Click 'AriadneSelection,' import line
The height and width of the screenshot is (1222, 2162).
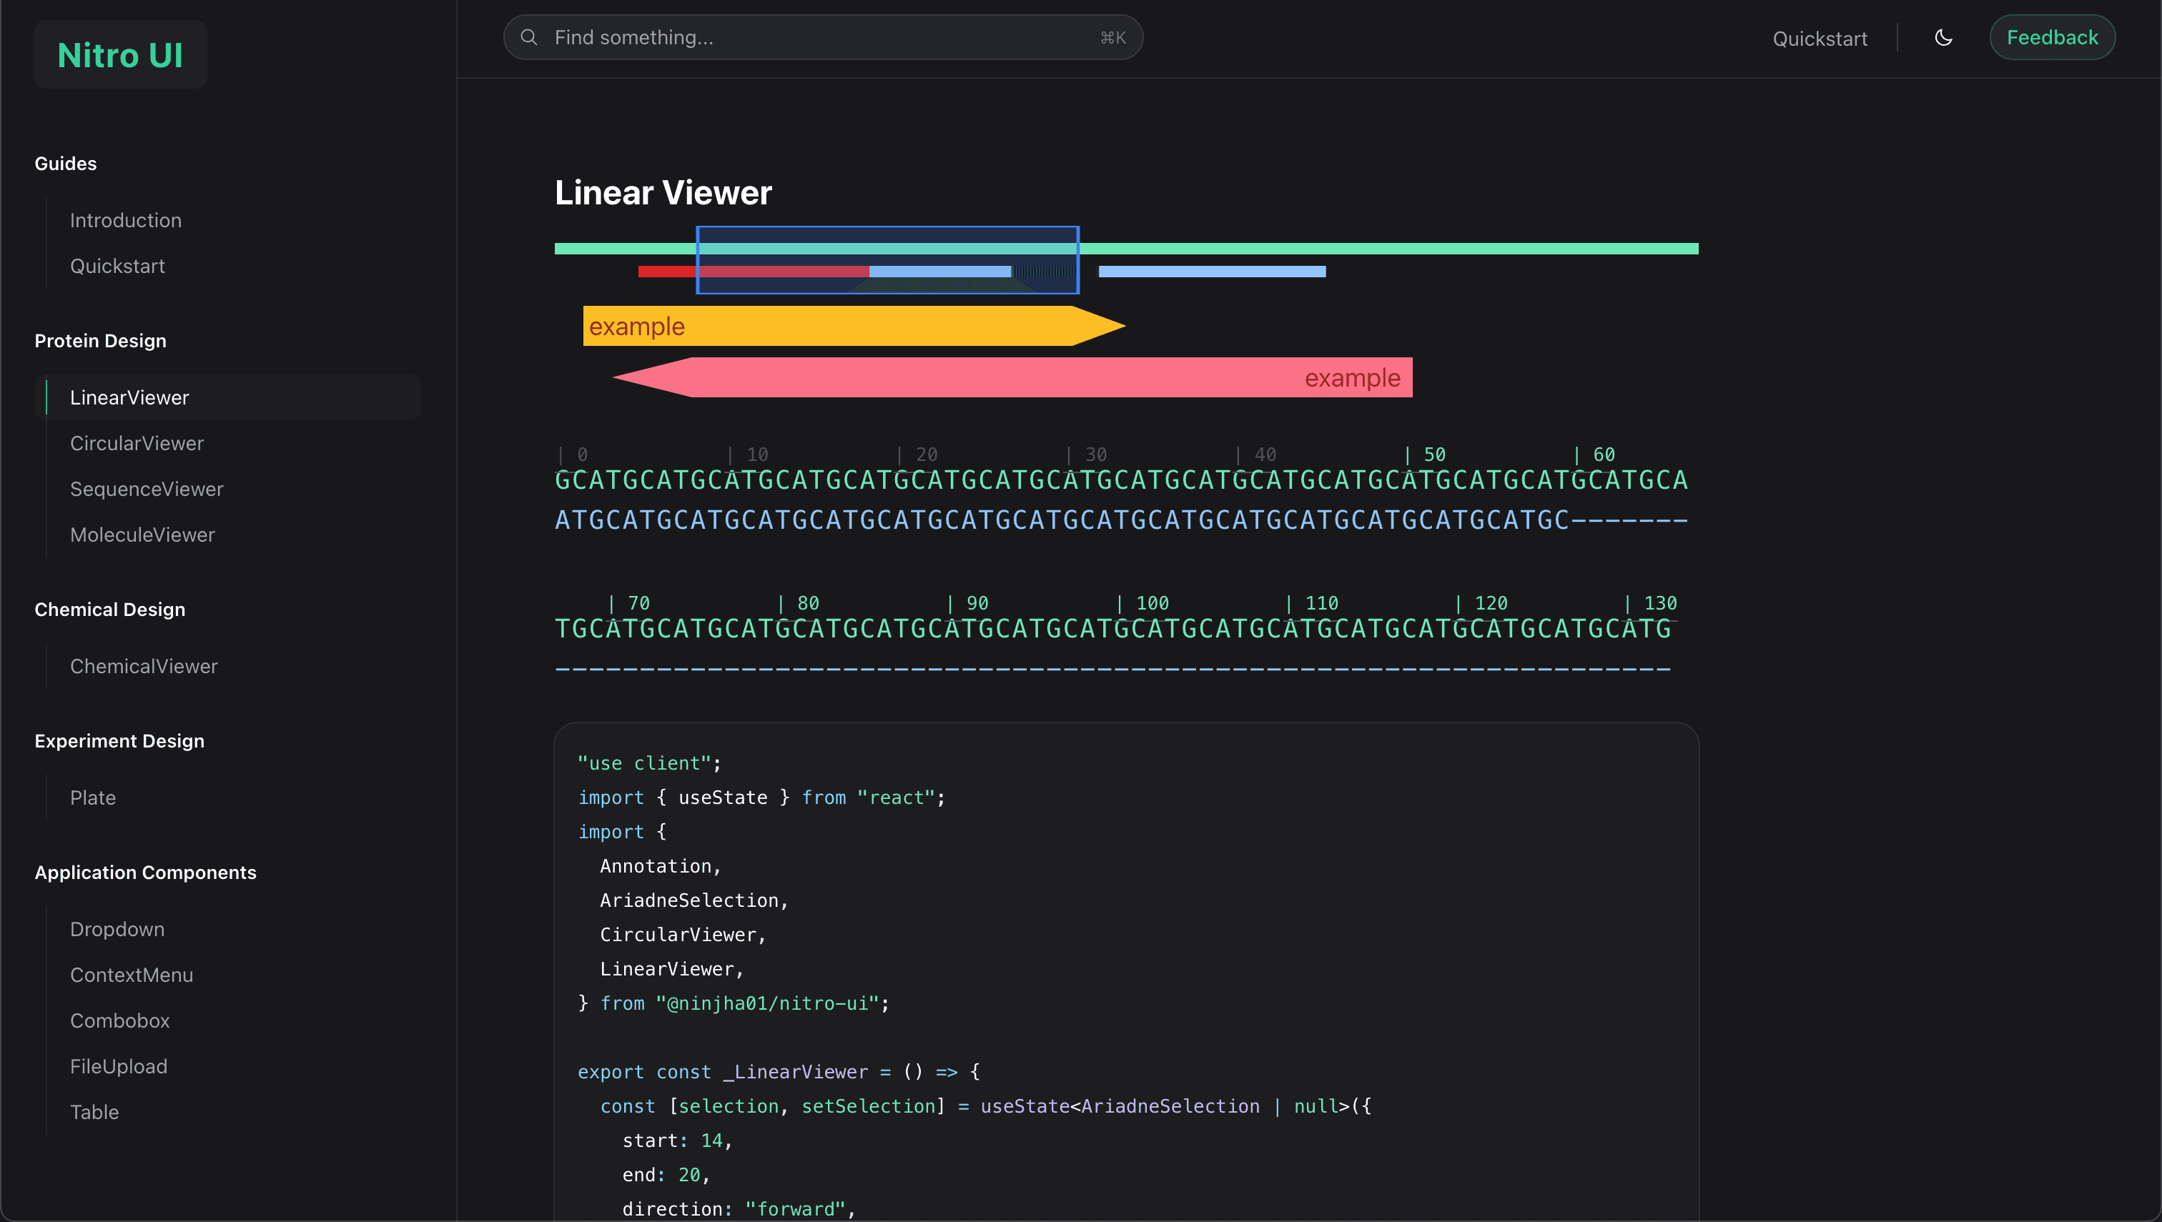coord(694,900)
